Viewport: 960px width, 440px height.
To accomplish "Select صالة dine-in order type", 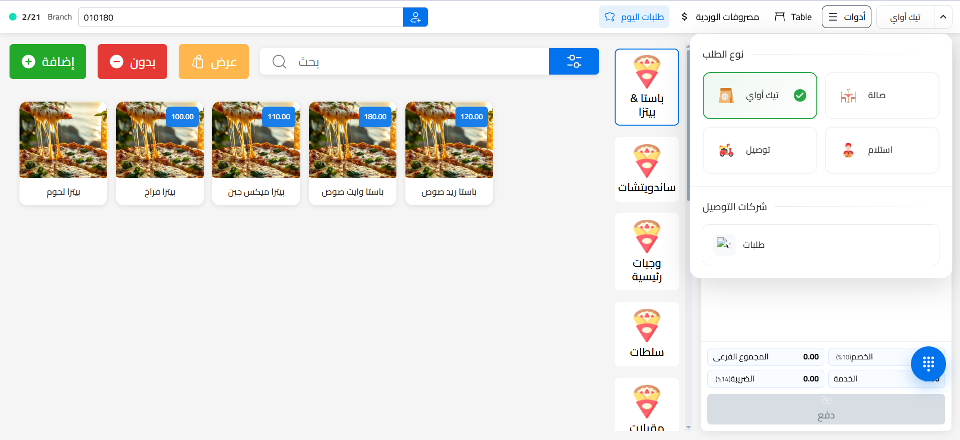I will point(882,96).
